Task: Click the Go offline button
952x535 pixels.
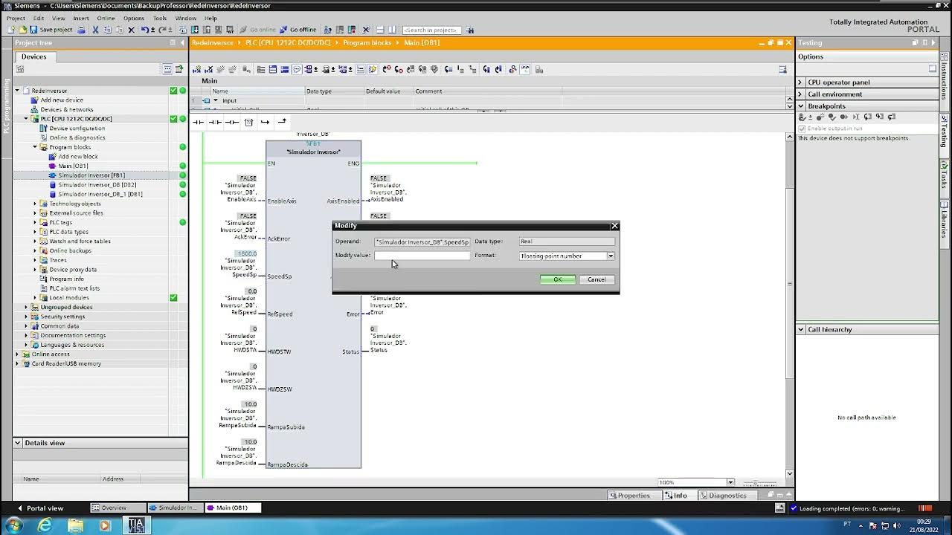Action: pyautogui.click(x=297, y=30)
